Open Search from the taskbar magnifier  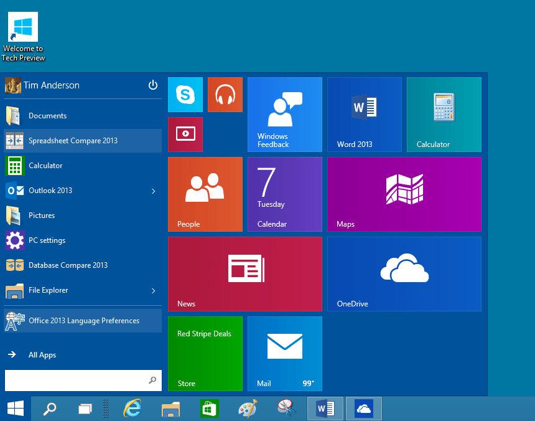pyautogui.click(x=50, y=409)
